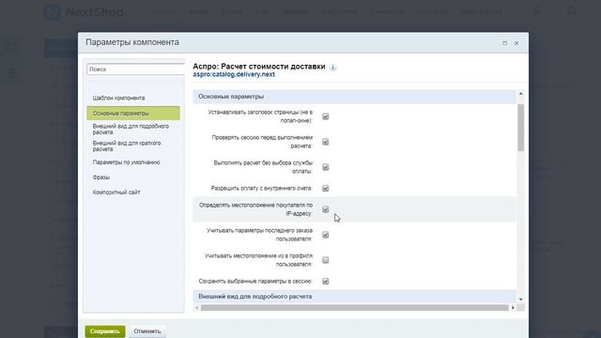Focus the Поиск search field
The width and height of the screenshot is (601, 338).
pyautogui.click(x=135, y=69)
